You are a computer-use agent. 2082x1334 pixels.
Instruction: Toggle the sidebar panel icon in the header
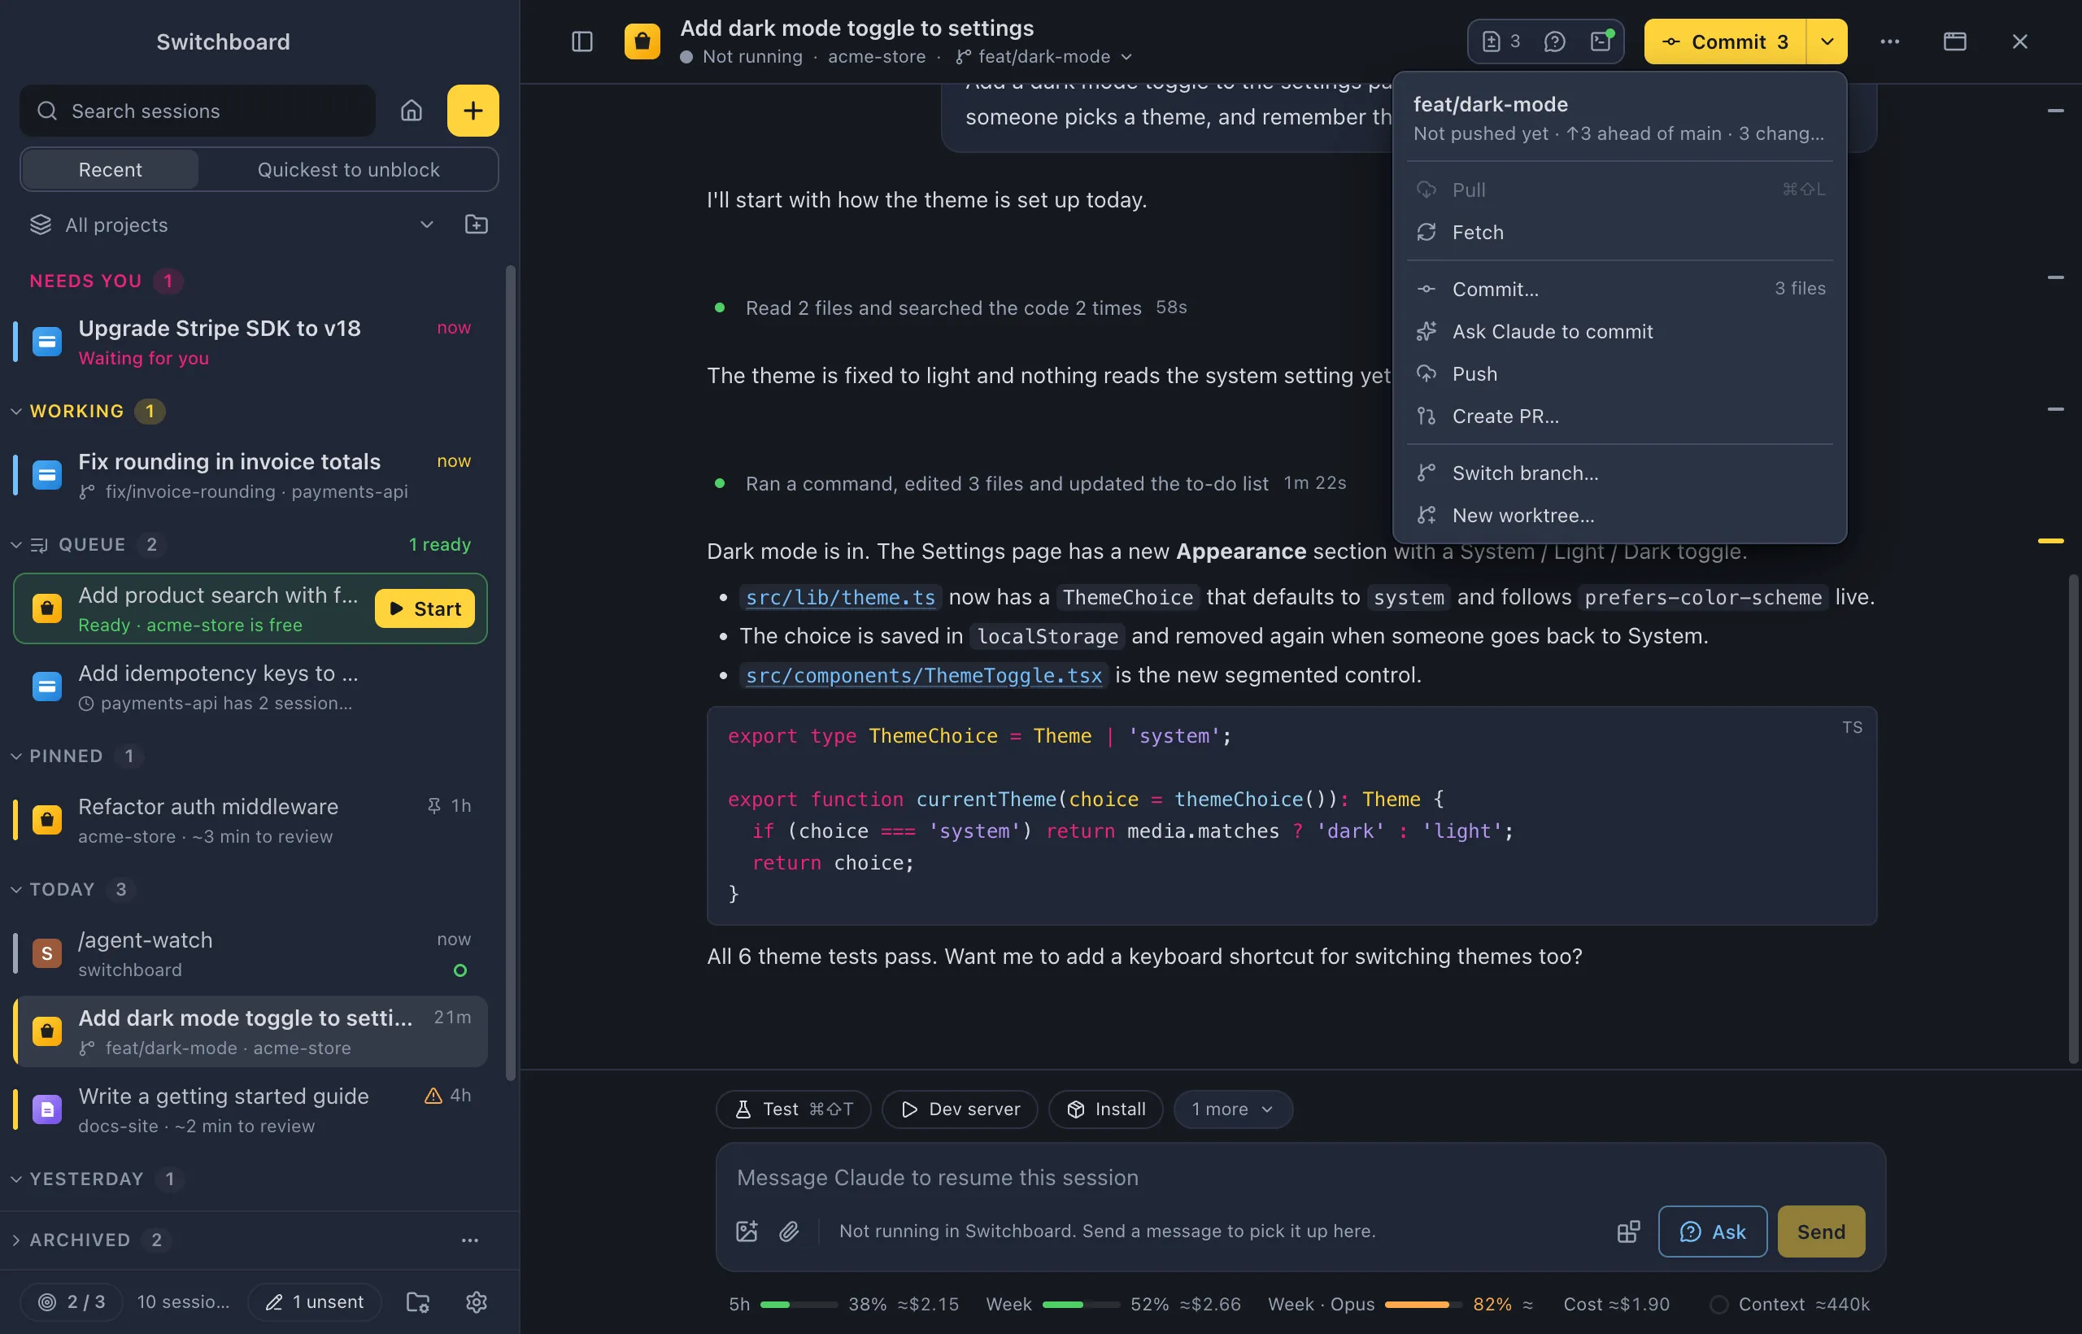582,41
